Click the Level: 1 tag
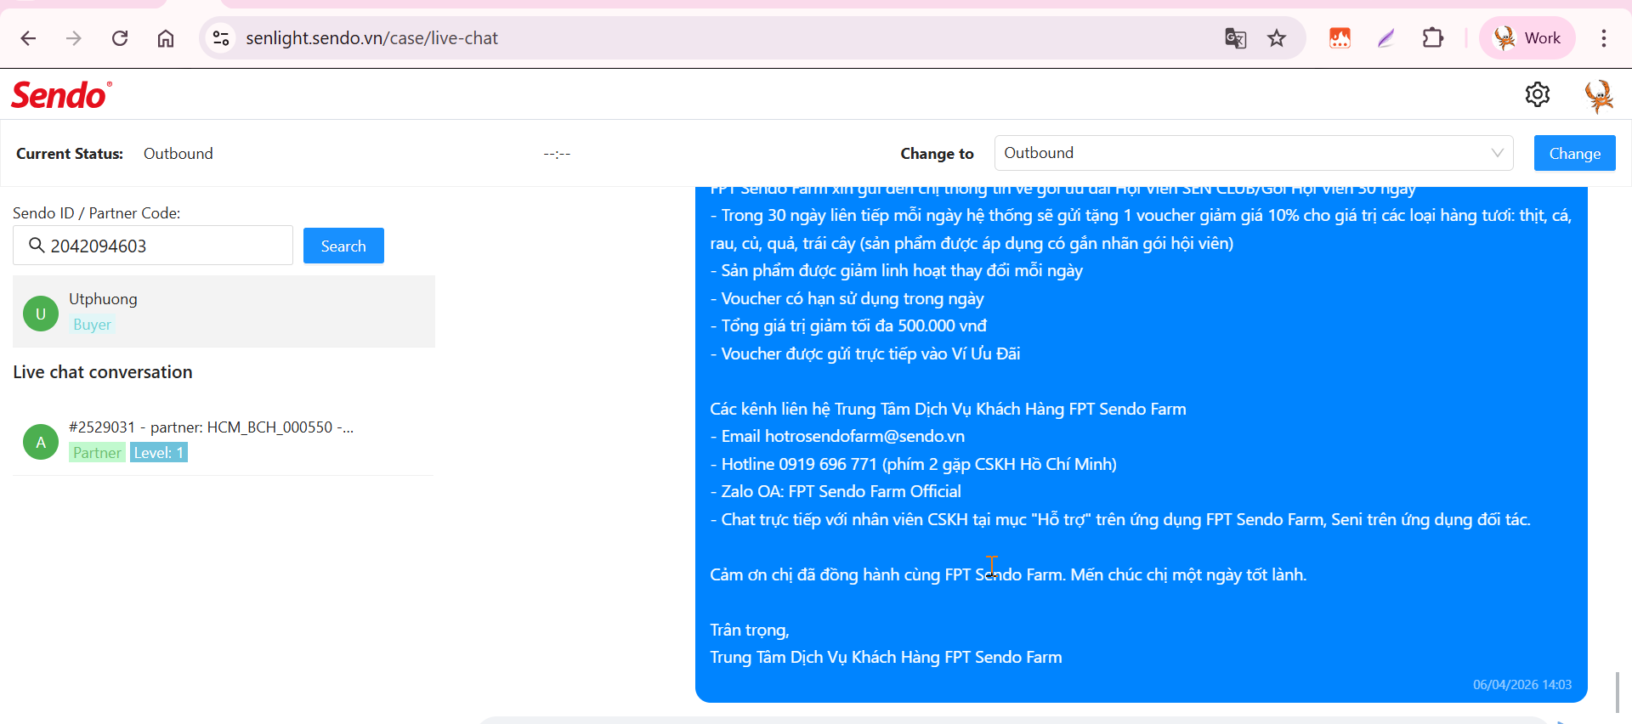The height and width of the screenshot is (724, 1632). click(x=159, y=453)
